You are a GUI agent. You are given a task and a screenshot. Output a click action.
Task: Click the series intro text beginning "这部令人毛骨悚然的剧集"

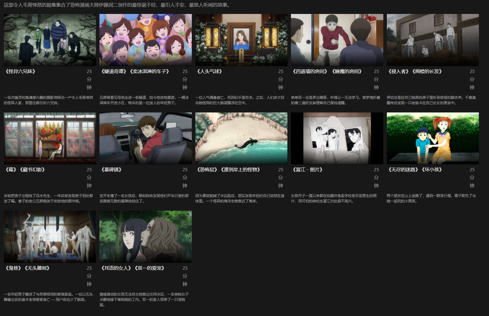point(118,5)
